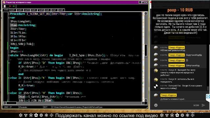
Task: Click own avatar beside the comment box
Action: point(156,95)
